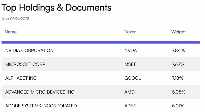Select the ALPHABET INC holding name
The width and height of the screenshot is (205, 112).
21,78
